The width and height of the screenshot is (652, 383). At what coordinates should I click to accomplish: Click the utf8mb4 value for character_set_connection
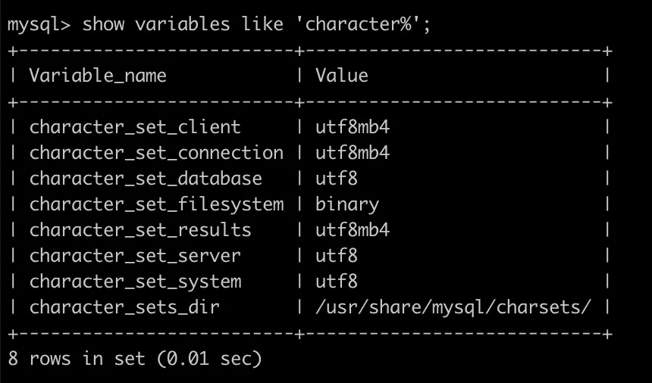tap(353, 153)
